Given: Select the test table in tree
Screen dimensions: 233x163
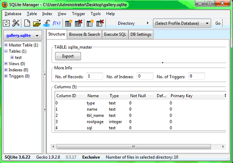Looking at the screenshot, I should 18,58.
